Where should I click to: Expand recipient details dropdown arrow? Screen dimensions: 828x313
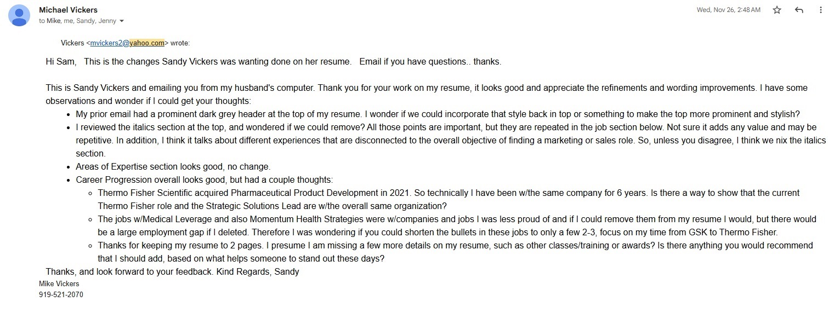point(122,21)
